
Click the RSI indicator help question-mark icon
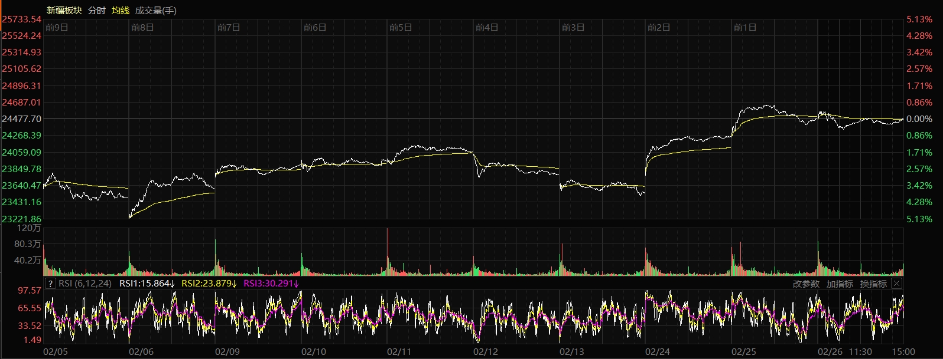(50, 284)
